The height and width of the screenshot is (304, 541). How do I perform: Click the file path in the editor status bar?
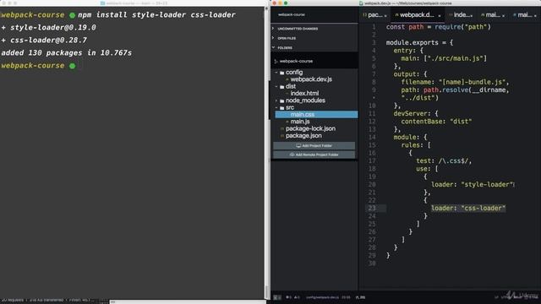coord(322,297)
